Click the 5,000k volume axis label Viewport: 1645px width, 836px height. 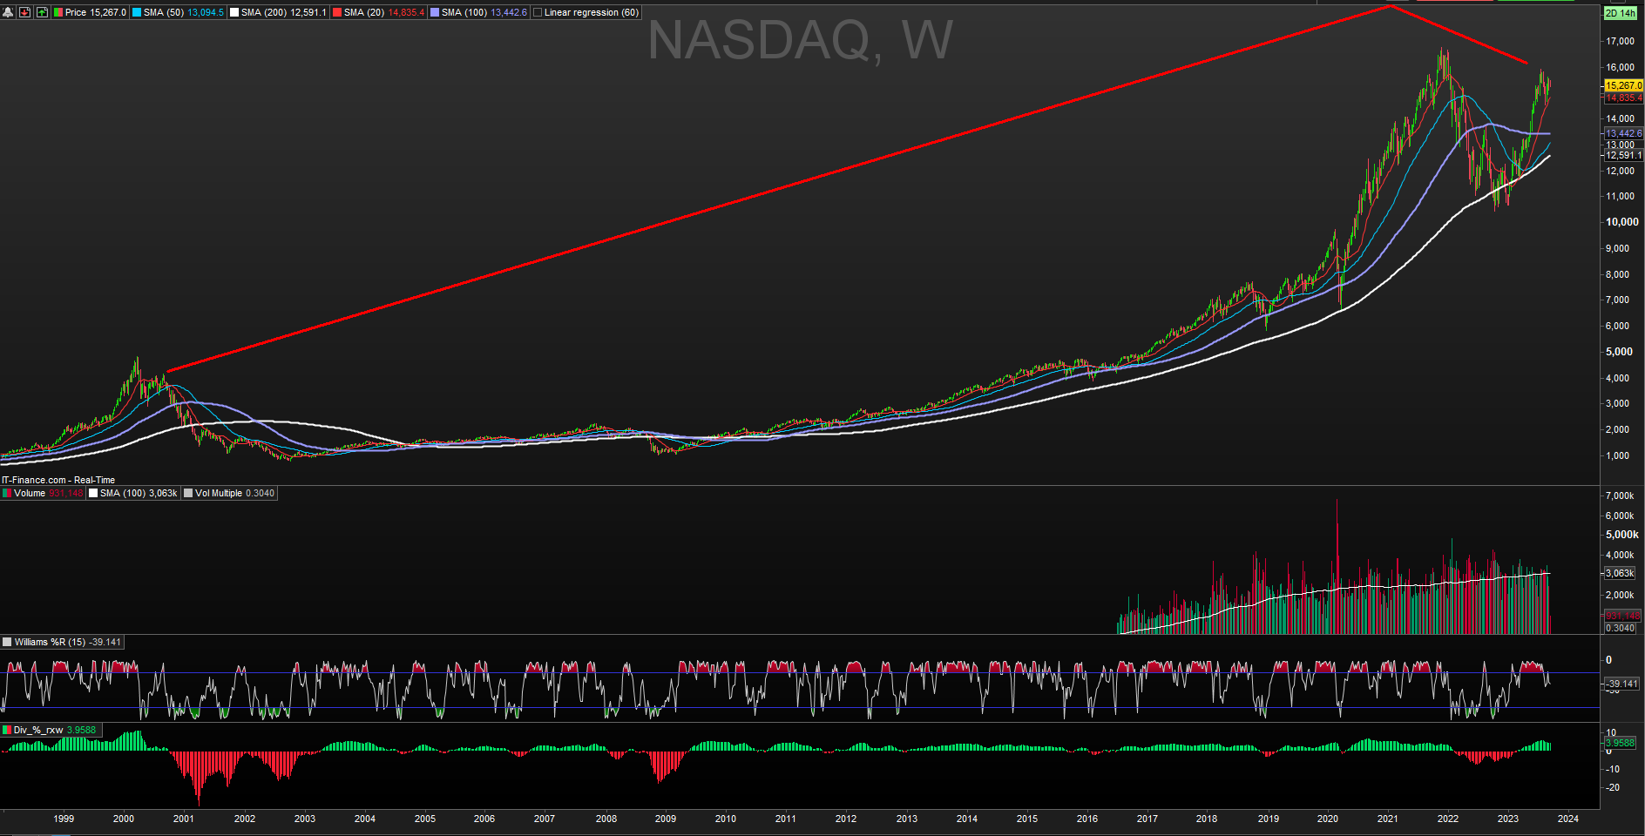pos(1622,535)
